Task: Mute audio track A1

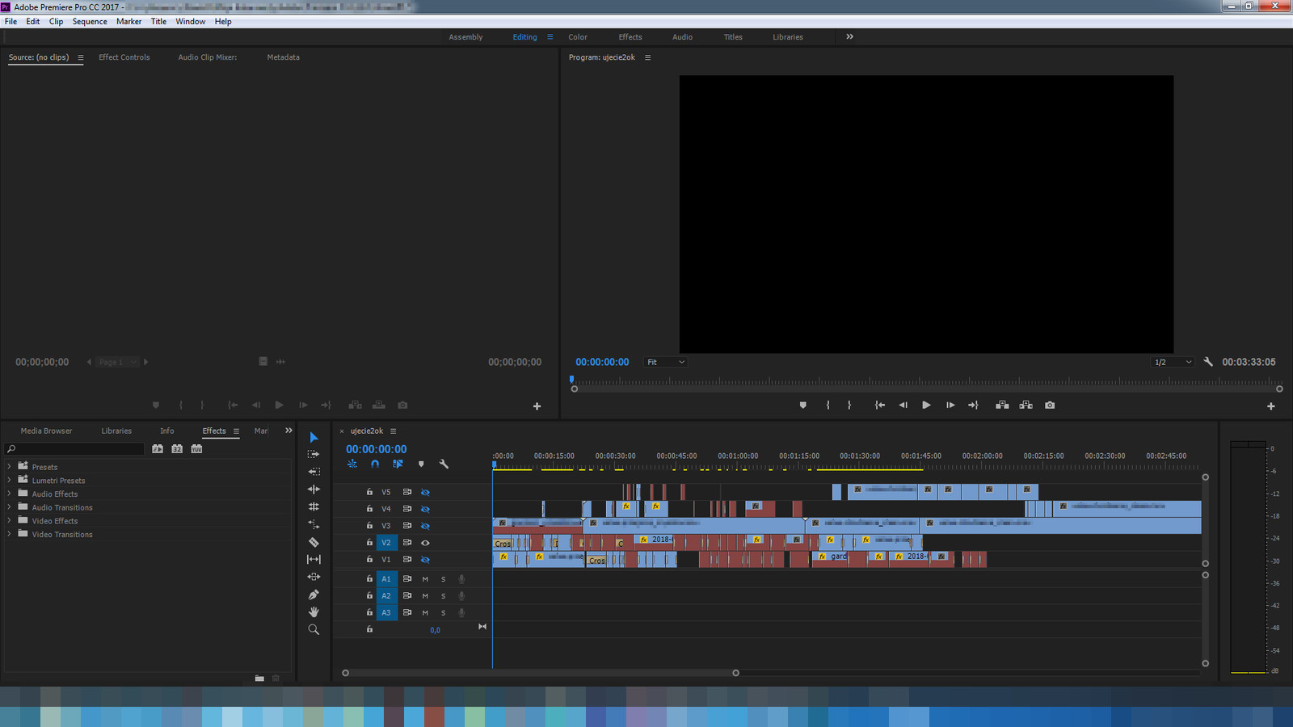Action: (x=425, y=579)
